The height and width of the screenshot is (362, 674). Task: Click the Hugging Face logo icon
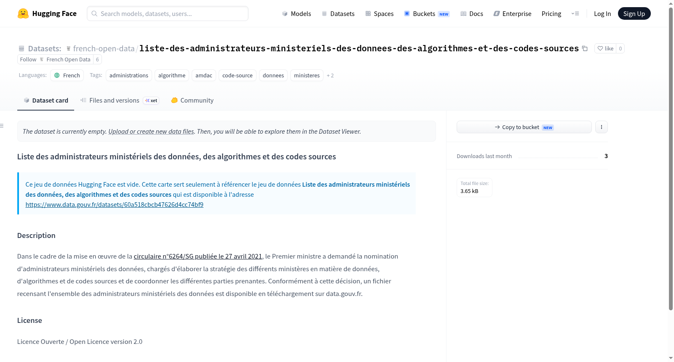click(23, 13)
